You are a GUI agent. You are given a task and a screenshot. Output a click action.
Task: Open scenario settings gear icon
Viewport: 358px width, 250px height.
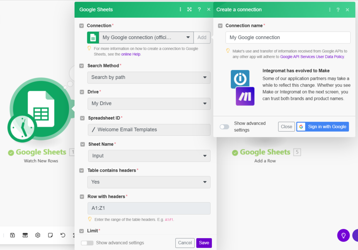click(38, 235)
